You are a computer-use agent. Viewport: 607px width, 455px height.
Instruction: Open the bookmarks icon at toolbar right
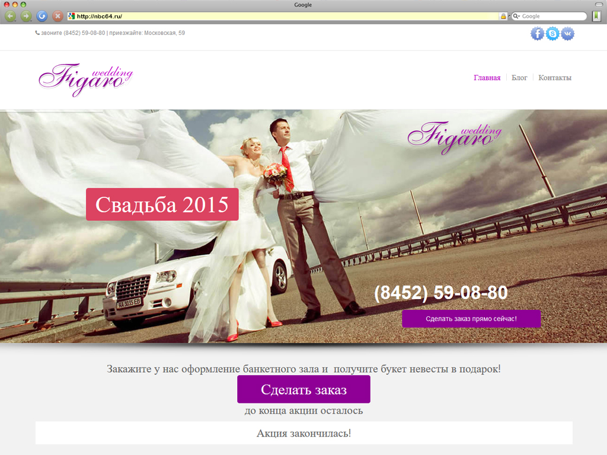(x=596, y=16)
